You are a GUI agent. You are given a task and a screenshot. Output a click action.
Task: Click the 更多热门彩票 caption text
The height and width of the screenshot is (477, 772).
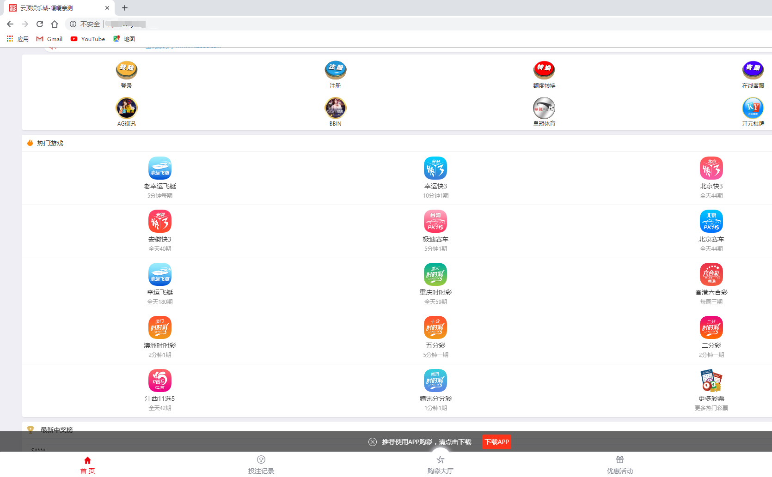[711, 408]
